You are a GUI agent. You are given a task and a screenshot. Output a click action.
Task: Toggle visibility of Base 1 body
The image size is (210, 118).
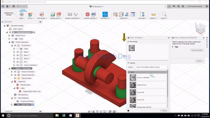pos(17,52)
